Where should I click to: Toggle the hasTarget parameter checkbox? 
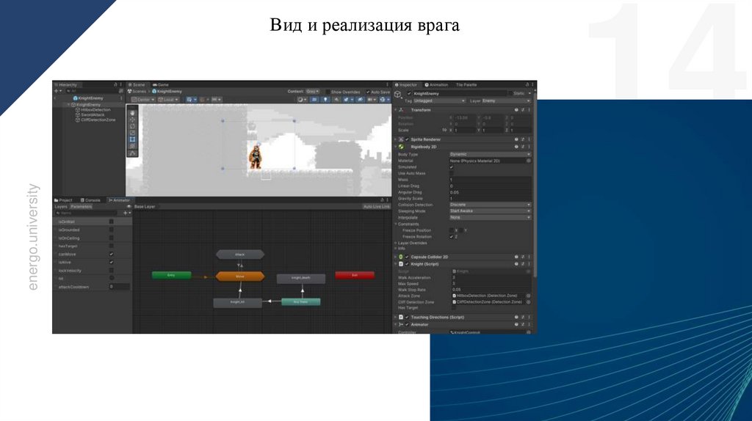tap(112, 246)
